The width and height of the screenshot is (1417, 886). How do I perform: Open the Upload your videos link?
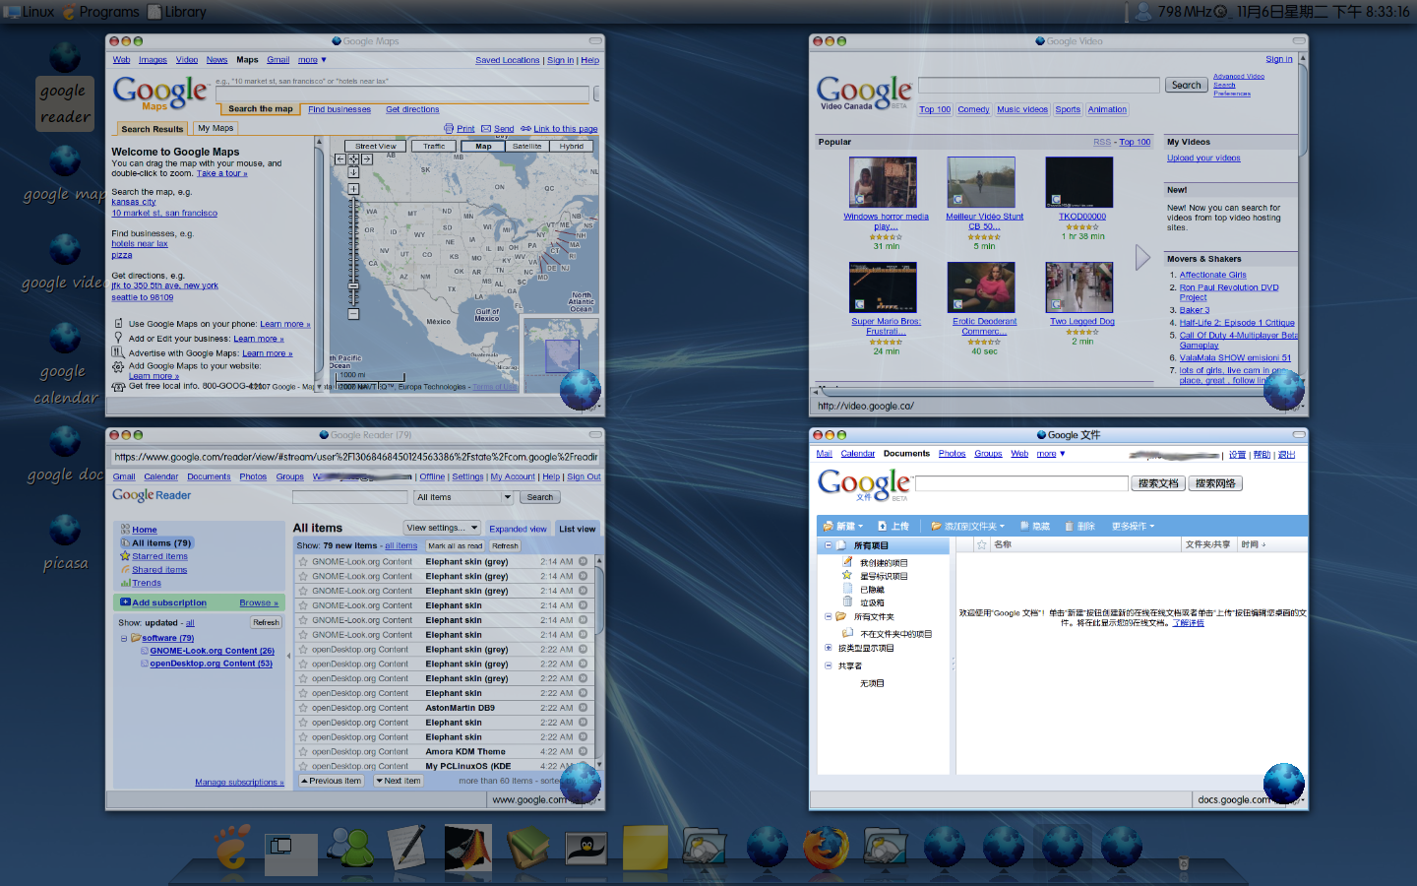tap(1203, 158)
